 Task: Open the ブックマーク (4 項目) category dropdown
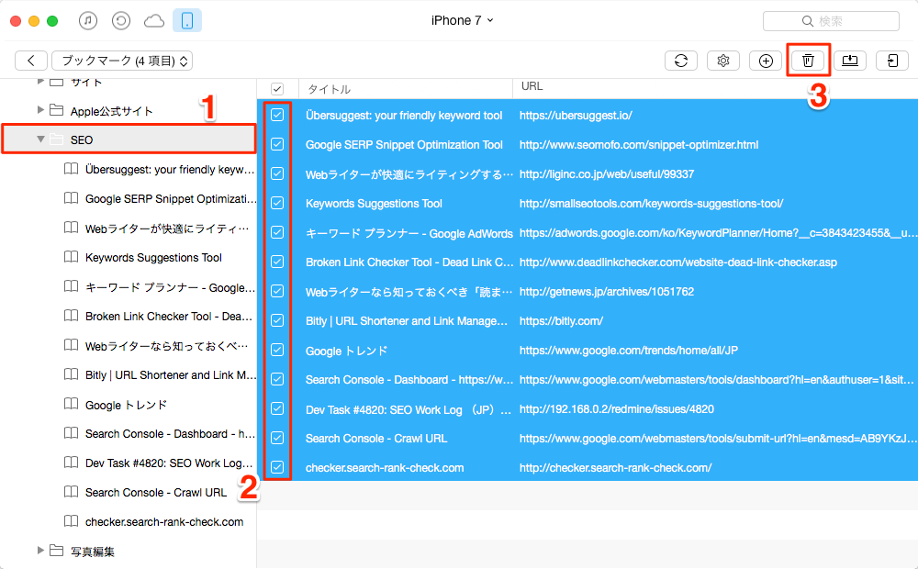(x=122, y=61)
